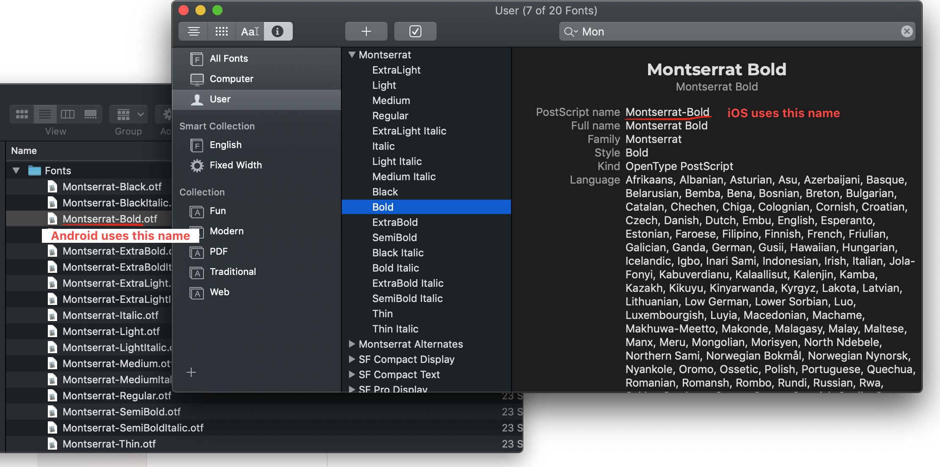Image resolution: width=940 pixels, height=467 pixels.
Task: Open the Web collection
Action: click(x=256, y=292)
